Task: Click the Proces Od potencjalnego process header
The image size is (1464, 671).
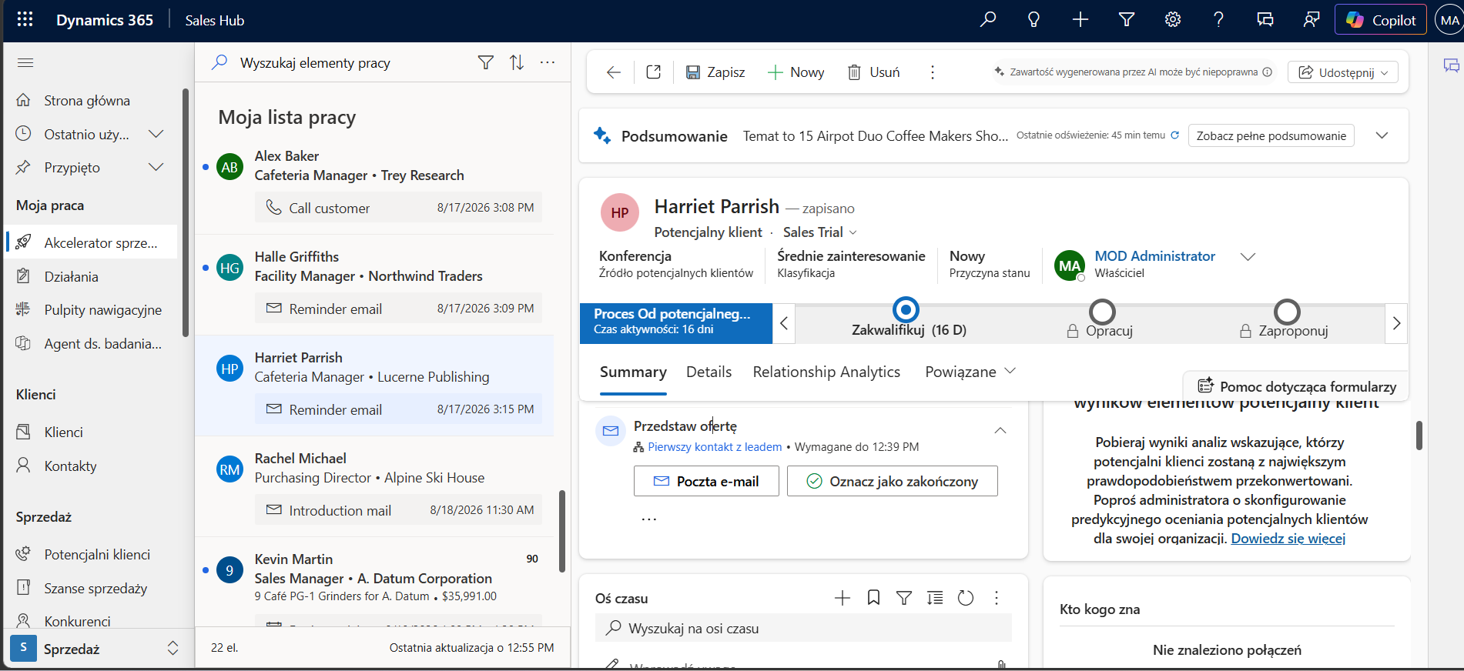Action: click(x=676, y=322)
